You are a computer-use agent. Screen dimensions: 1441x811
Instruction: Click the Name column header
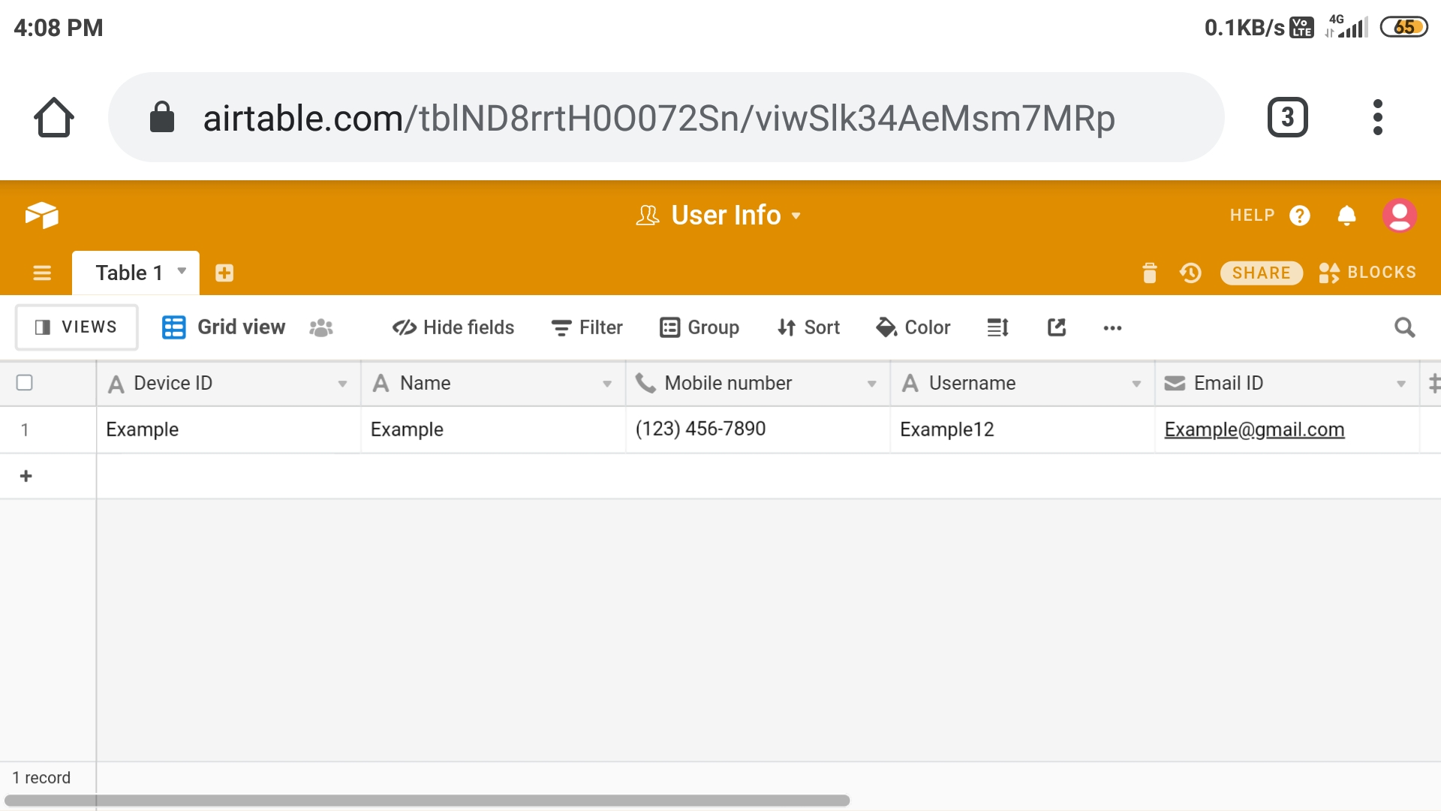(493, 384)
